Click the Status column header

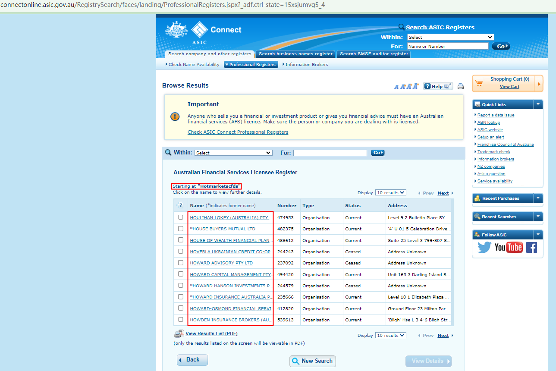pos(353,205)
